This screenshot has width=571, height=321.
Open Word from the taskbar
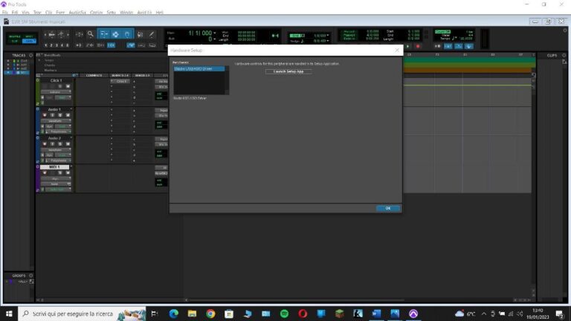(376, 314)
